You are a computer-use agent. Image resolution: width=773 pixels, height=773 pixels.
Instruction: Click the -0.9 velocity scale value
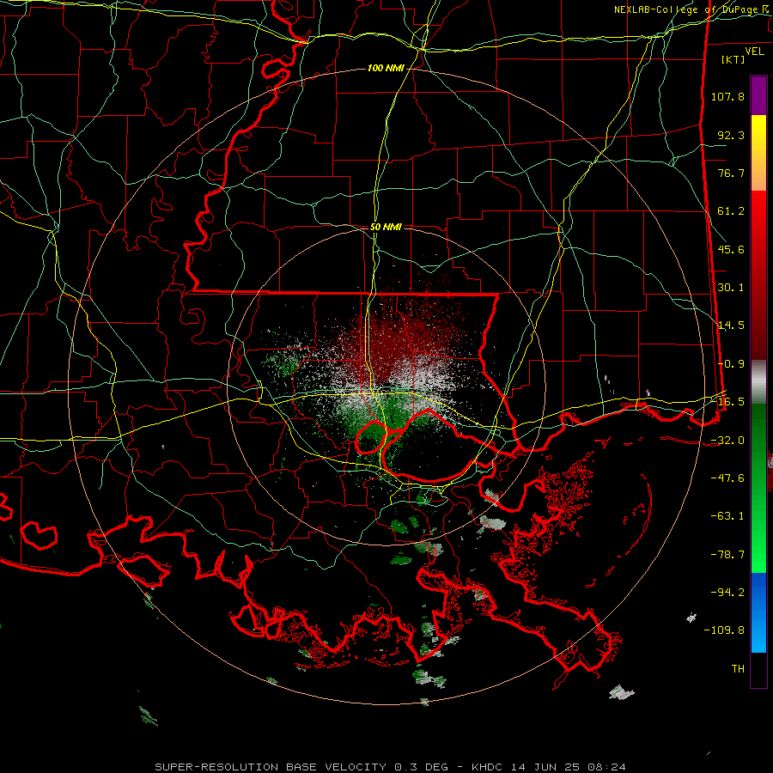(731, 364)
